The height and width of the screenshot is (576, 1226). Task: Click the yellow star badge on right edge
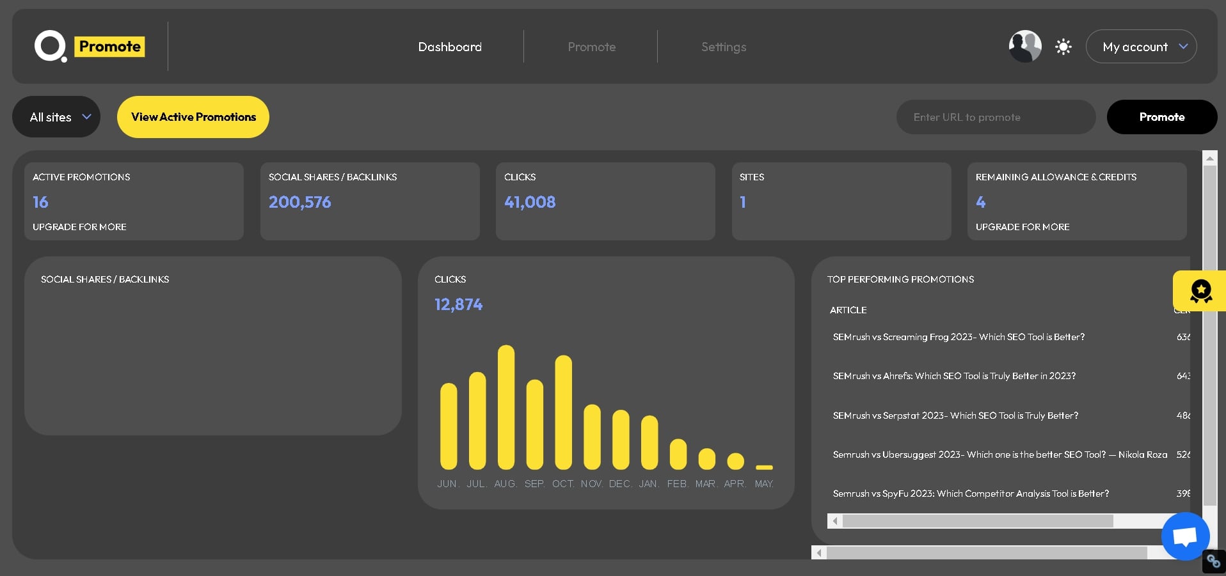[x=1201, y=291]
